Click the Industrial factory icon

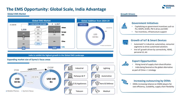click(70, 68)
